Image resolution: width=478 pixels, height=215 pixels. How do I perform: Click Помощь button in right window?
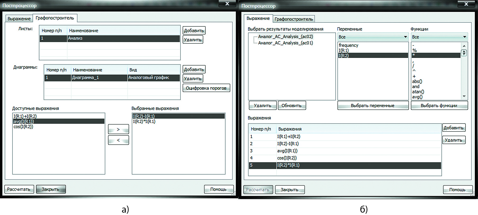(457, 190)
